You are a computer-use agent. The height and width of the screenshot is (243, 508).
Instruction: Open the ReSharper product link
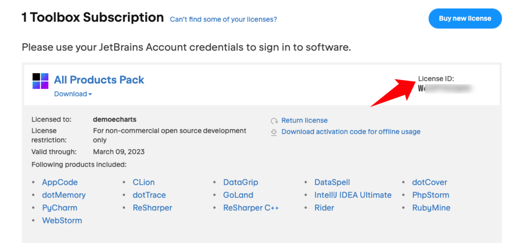152,208
